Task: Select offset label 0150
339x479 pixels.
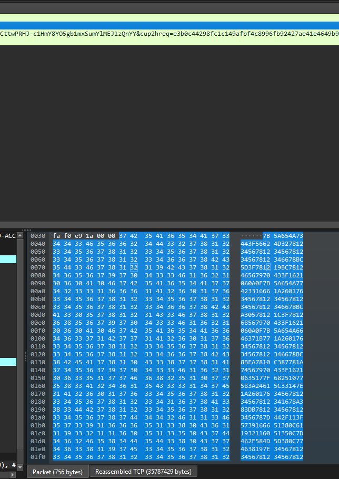Action: (38, 378)
